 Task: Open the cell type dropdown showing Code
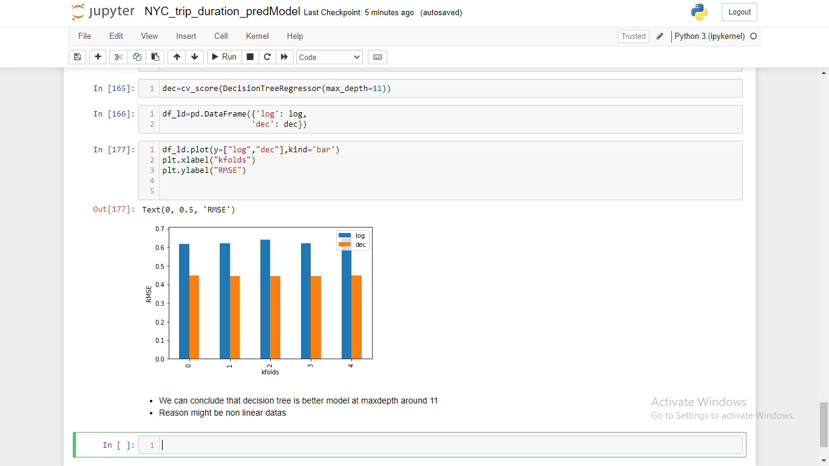pyautogui.click(x=329, y=56)
